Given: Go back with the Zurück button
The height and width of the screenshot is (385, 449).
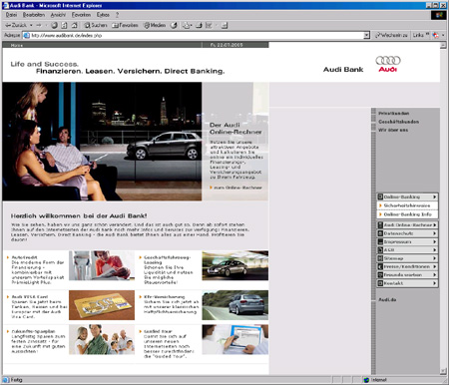Looking at the screenshot, I should (16, 25).
